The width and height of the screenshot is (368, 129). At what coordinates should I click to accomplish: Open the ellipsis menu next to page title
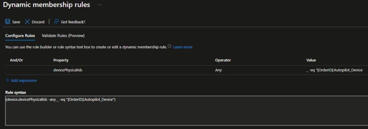pos(100,5)
